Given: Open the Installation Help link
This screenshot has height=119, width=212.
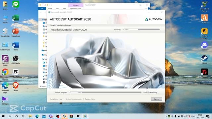Looking at the screenshot, I should [56, 99].
